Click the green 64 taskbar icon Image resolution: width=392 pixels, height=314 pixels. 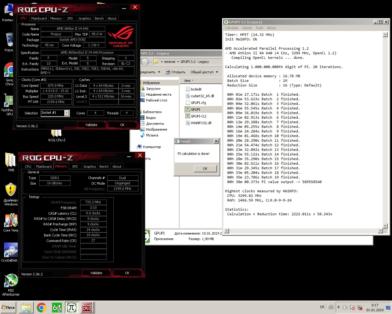click(x=57, y=307)
